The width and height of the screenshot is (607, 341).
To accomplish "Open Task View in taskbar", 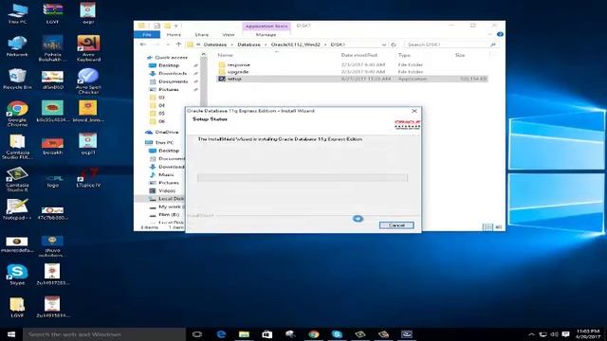I will (x=197, y=334).
